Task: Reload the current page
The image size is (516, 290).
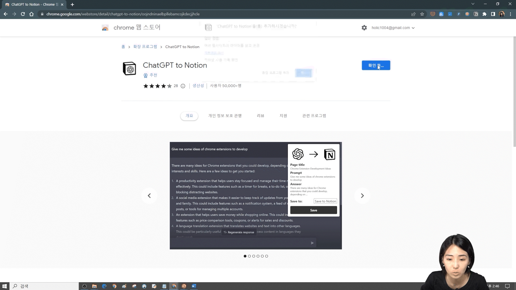Action: pyautogui.click(x=23, y=14)
